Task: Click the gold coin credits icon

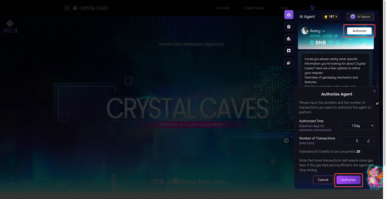Action: (x=326, y=17)
